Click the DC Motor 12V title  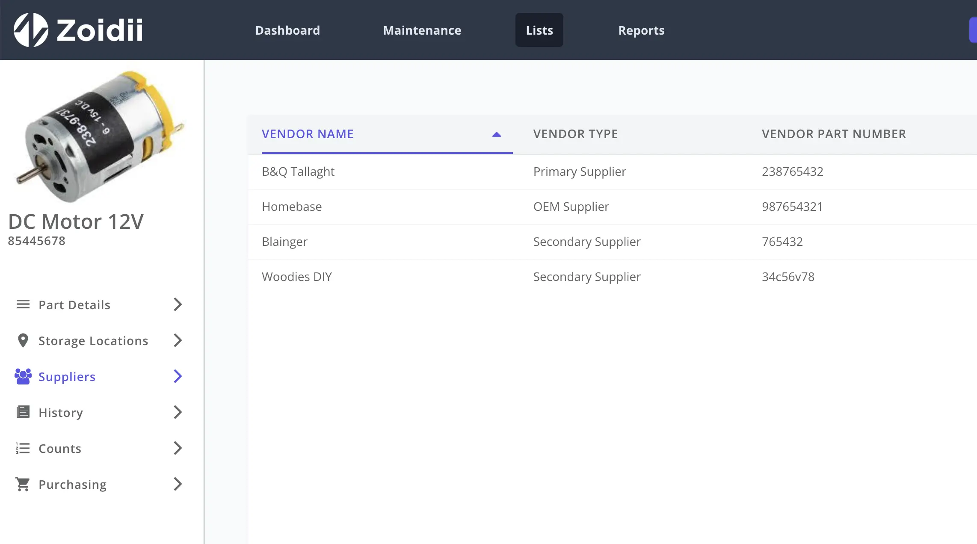[x=76, y=222]
